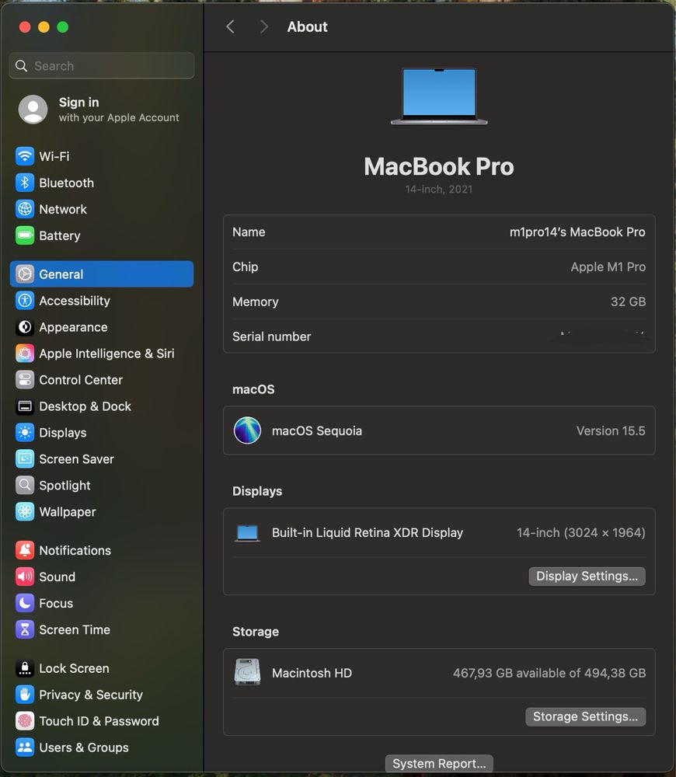
Task: Click the Apple M1 Pro chip value
Action: (x=608, y=267)
